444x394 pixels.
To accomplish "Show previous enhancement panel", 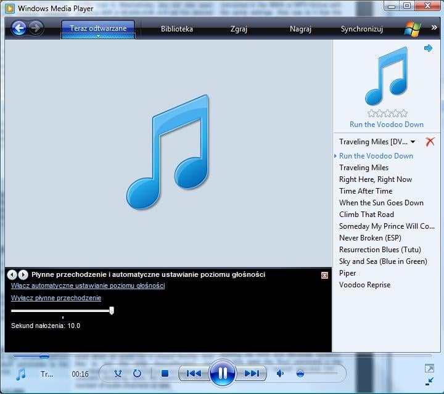I will pyautogui.click(x=12, y=274).
